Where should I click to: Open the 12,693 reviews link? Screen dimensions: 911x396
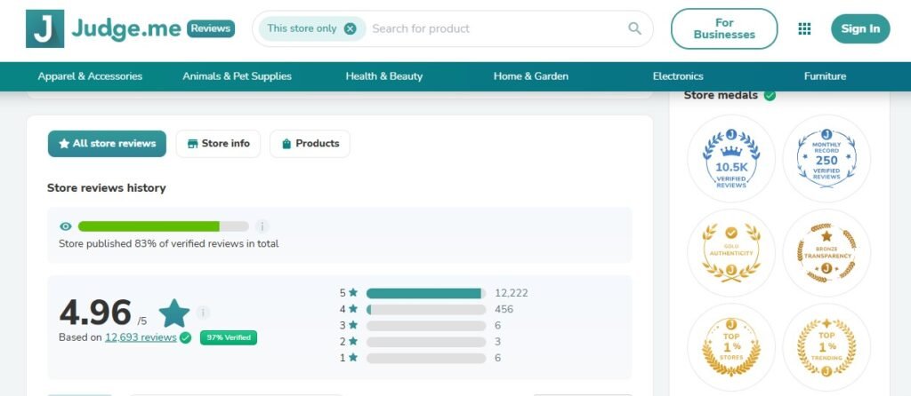tap(141, 337)
